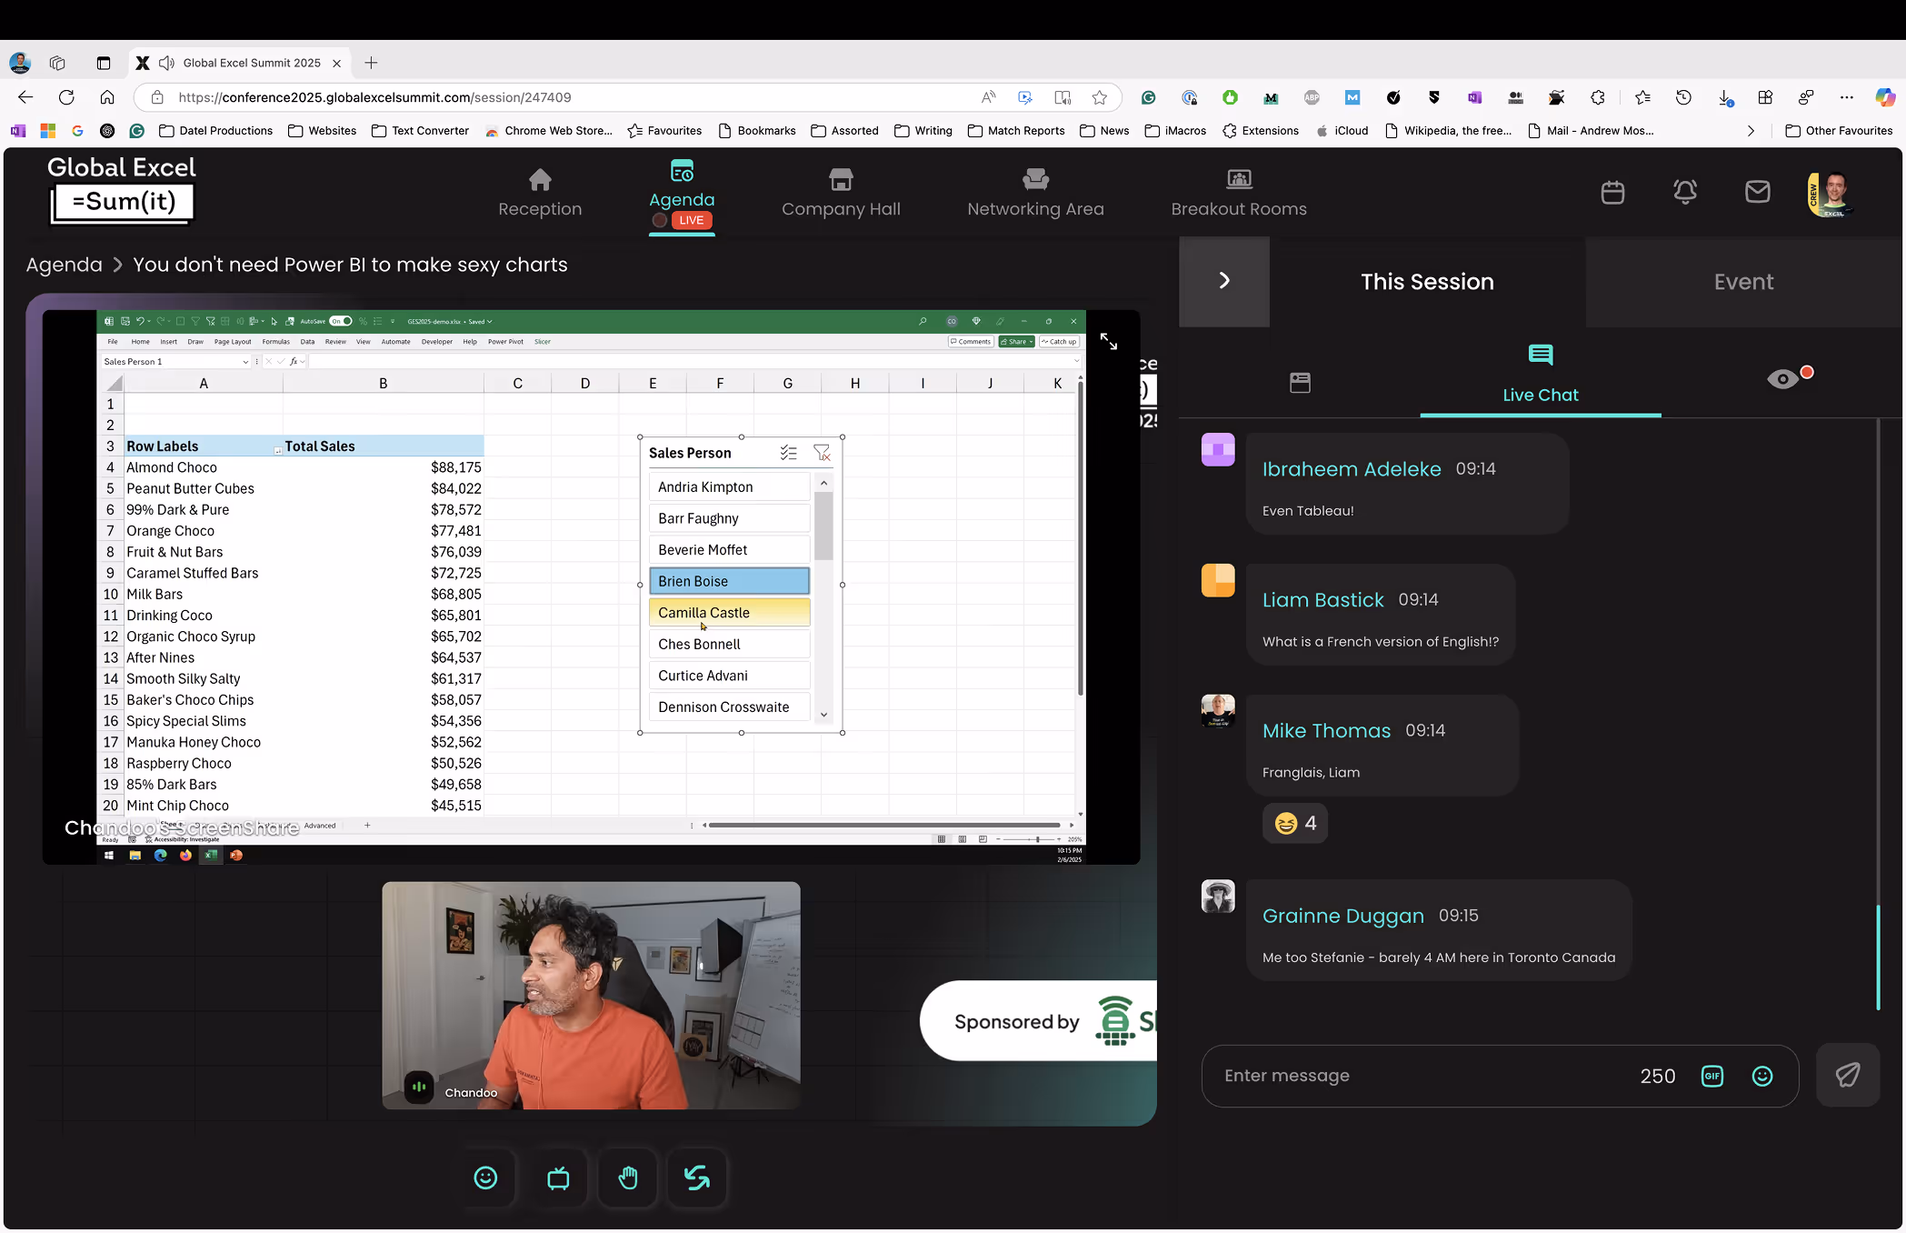
Task: Raise hand in the session controls
Action: (x=628, y=1178)
